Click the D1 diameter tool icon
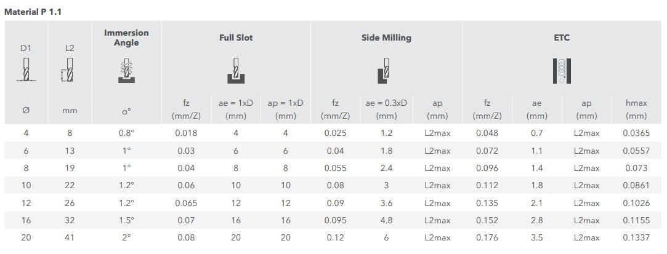 [26, 69]
